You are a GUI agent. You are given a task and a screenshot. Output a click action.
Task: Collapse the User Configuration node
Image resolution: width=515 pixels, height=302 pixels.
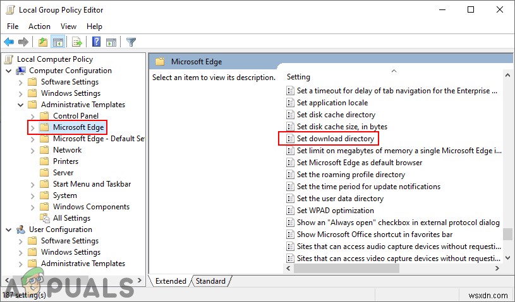pyautogui.click(x=9, y=229)
